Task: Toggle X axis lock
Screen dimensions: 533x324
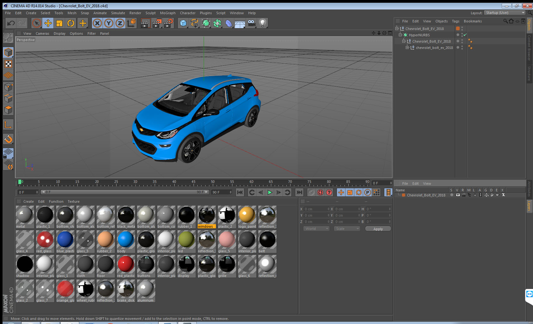Action: [x=97, y=23]
